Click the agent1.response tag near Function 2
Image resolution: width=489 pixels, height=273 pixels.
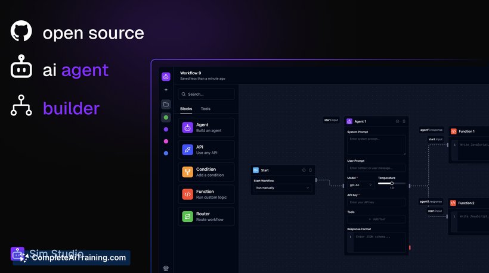point(431,202)
